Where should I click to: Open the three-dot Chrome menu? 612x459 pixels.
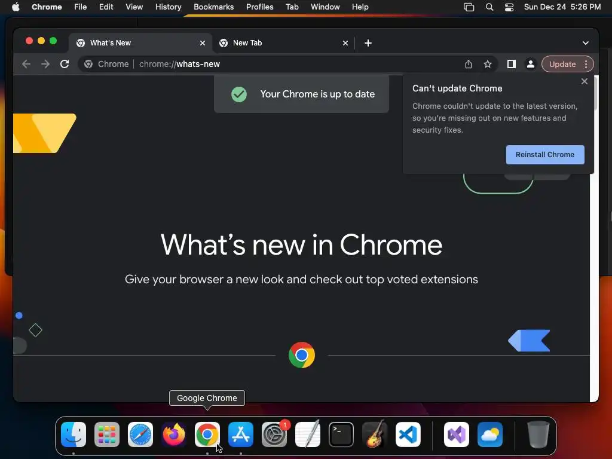[x=586, y=64]
